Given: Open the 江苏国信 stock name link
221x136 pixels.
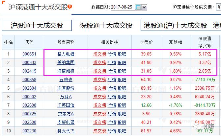Looking at the screenshot, I should coord(66,105).
